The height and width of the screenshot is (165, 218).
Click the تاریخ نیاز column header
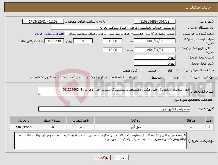point(24,121)
